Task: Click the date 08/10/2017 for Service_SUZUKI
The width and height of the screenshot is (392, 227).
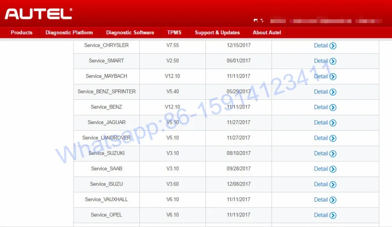Action: pyautogui.click(x=238, y=153)
